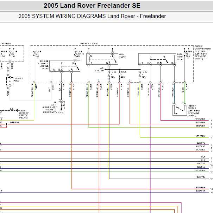Click the 'FUSE 5 20A' label
Screen dimensions: 213x213
tap(38, 54)
